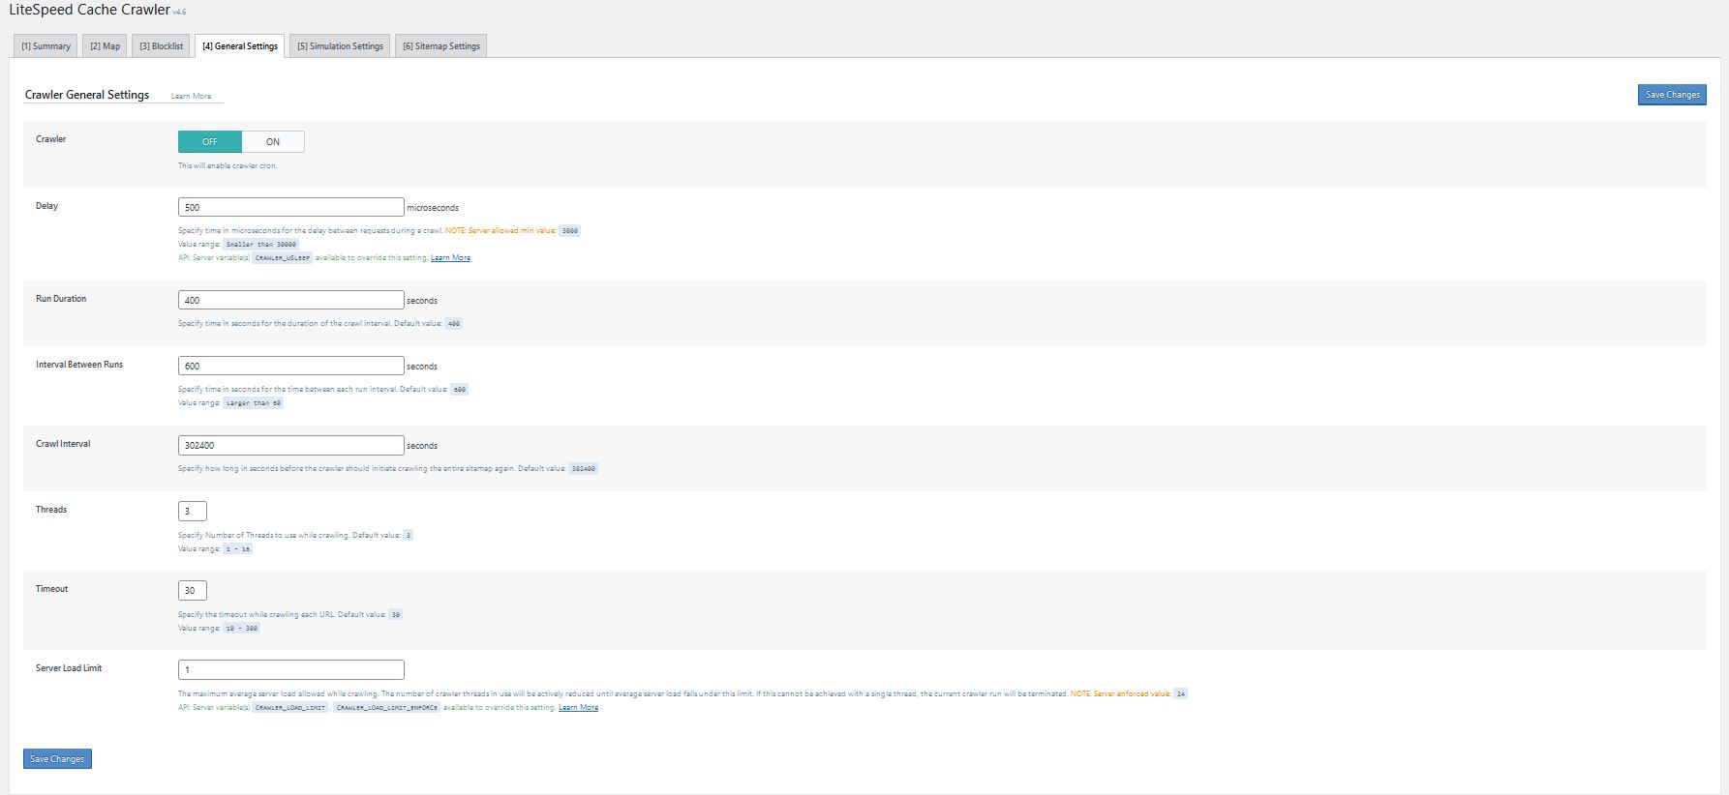Set the Crawler switch to OFF
This screenshot has height=795, width=1729.
click(x=210, y=142)
